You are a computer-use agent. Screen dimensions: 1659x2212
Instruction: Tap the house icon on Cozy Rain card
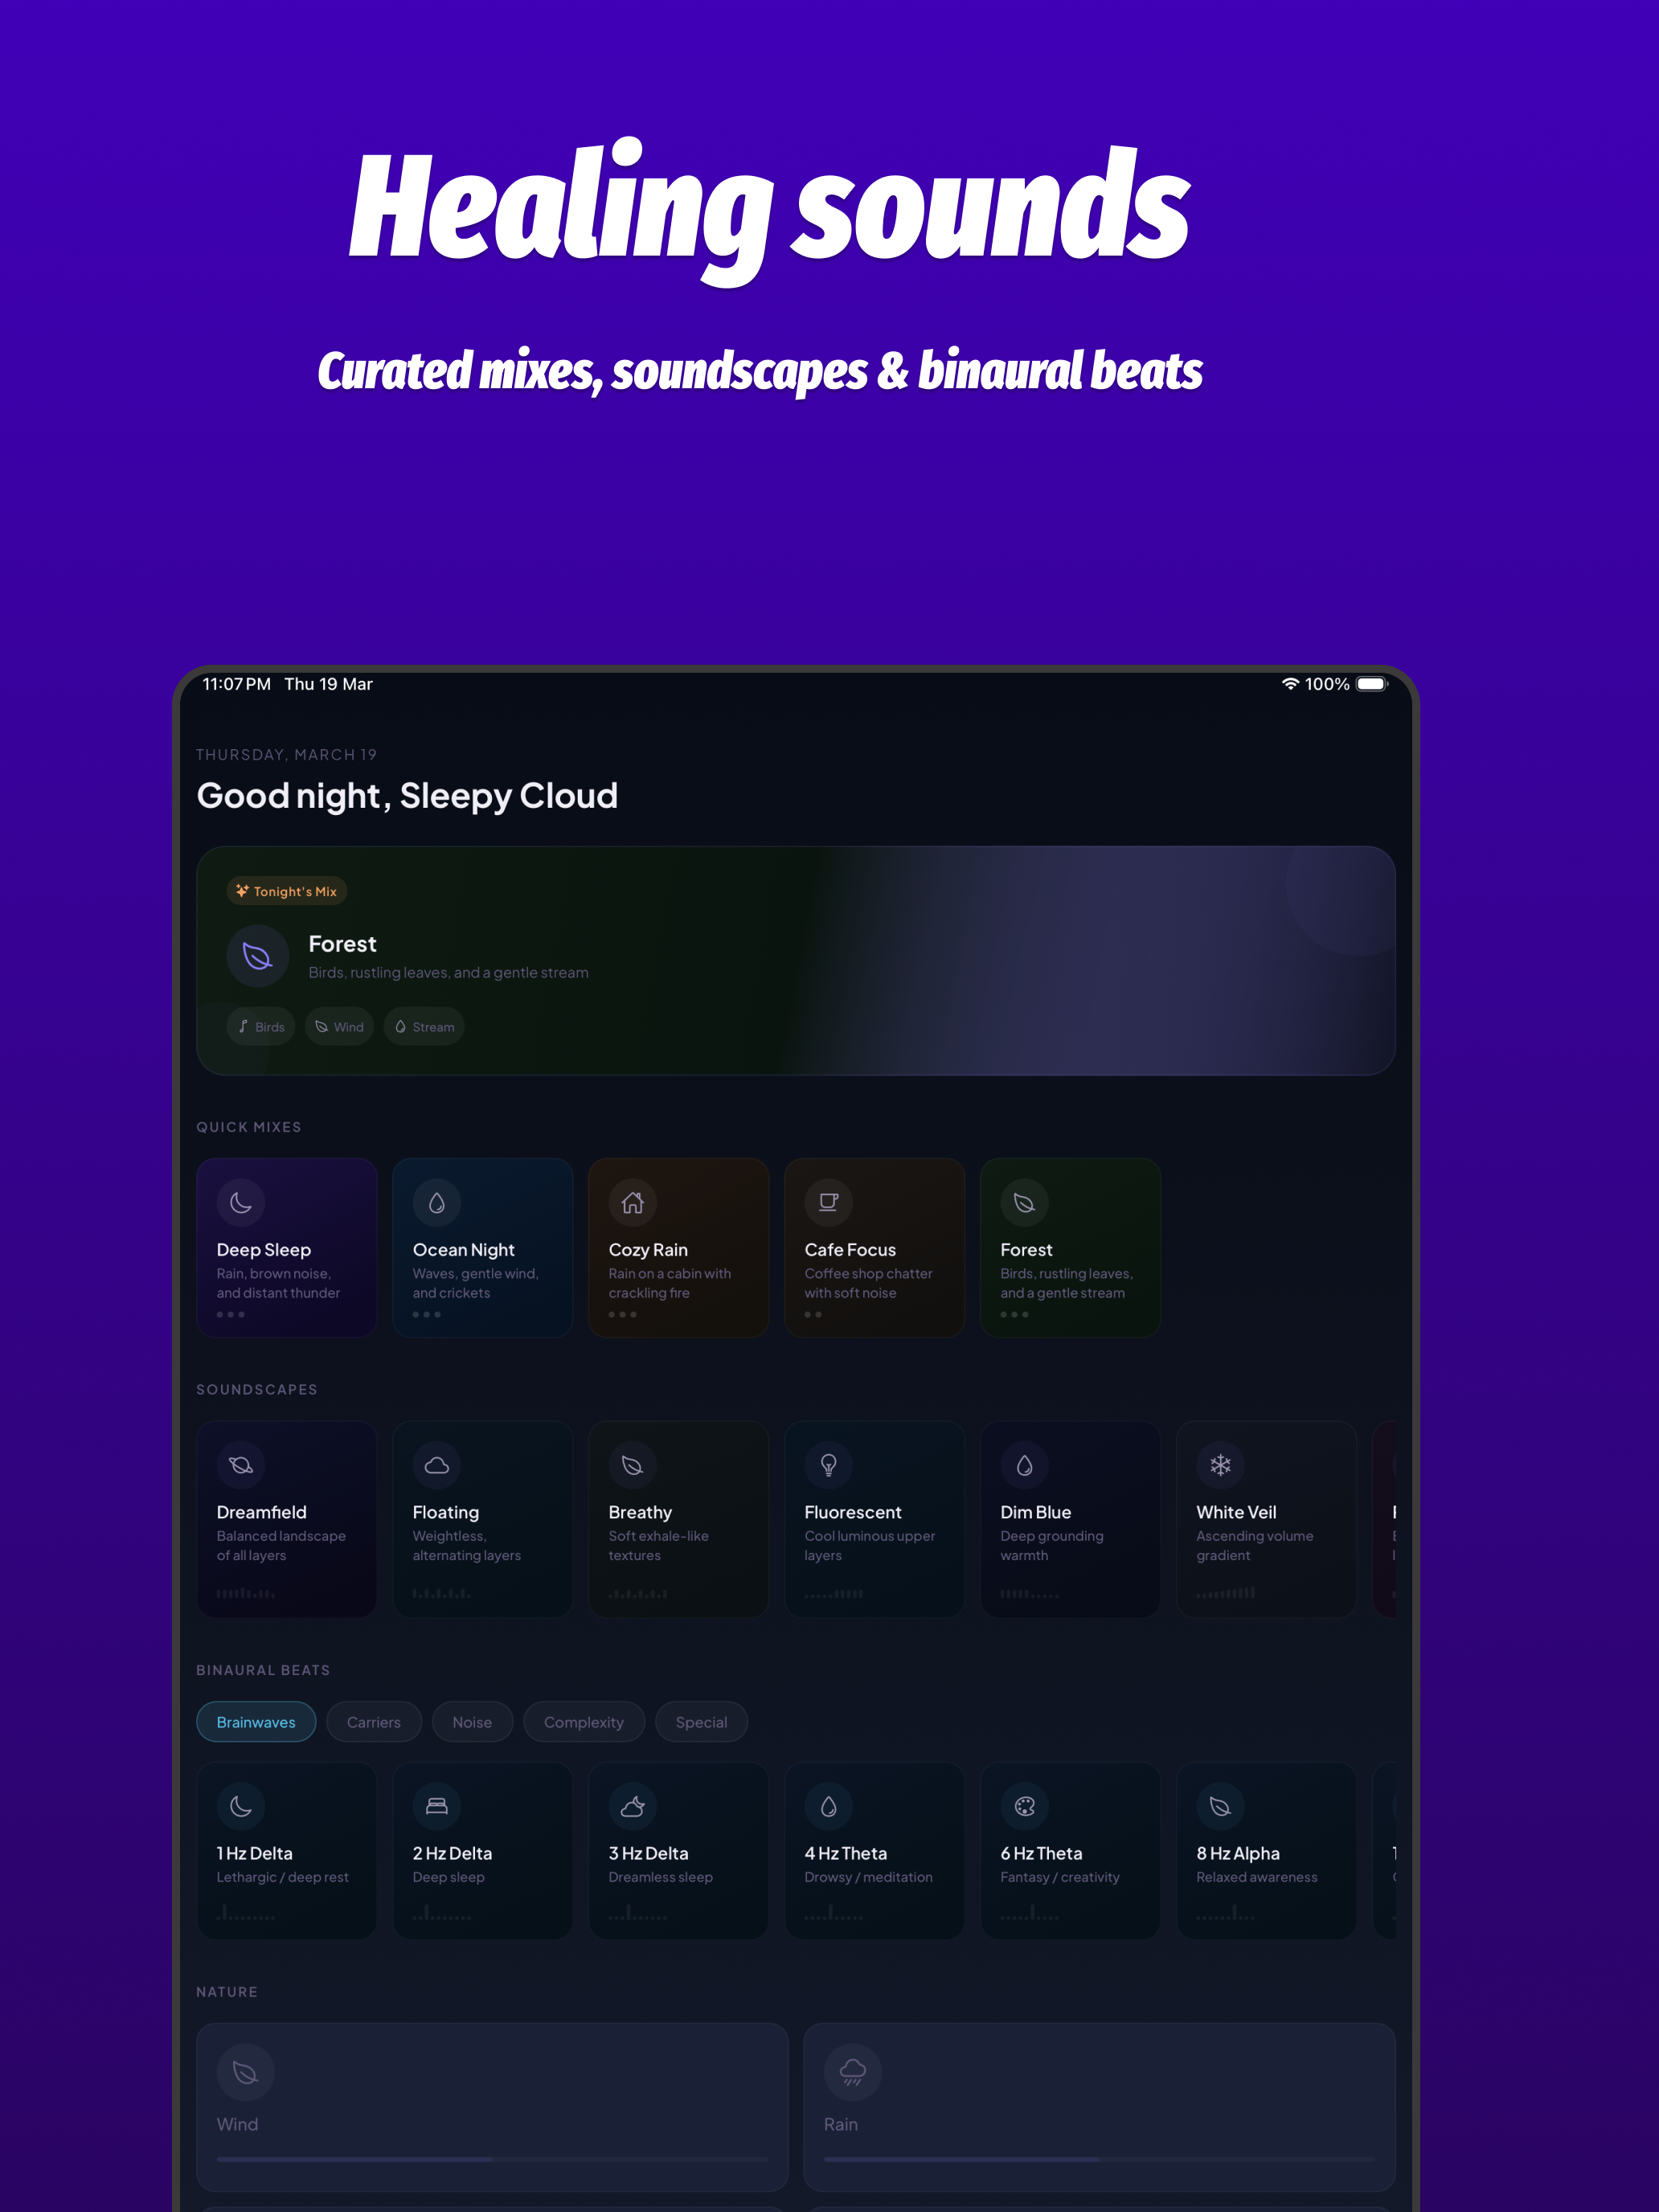633,1202
